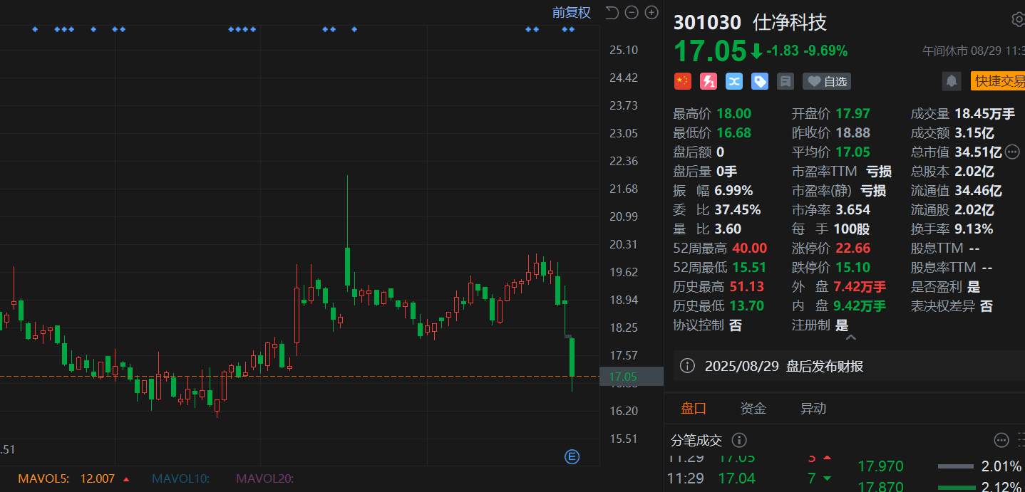
Task: Open the 前复权 adjustment mode selector
Action: pos(572,13)
